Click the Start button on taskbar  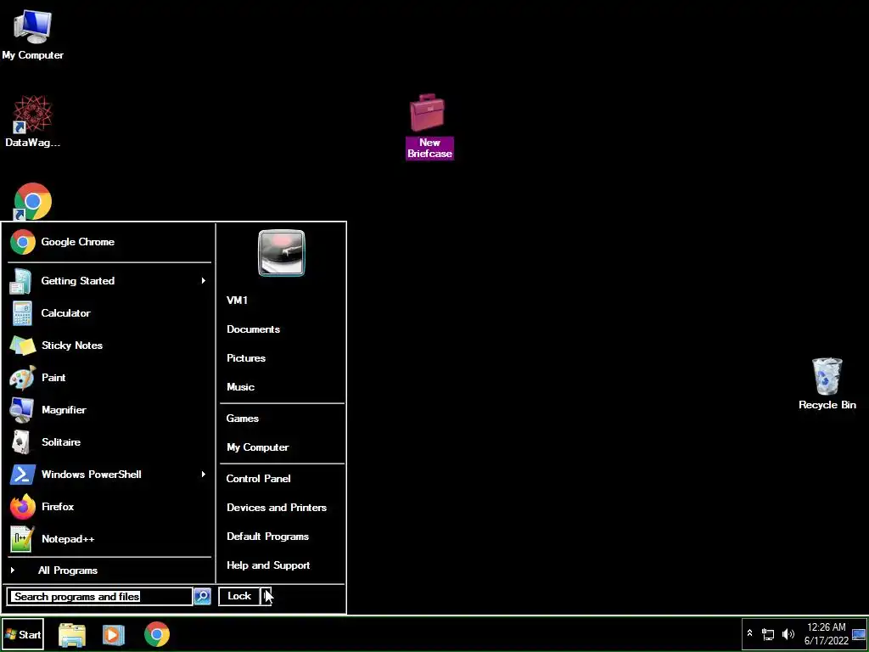[22, 635]
